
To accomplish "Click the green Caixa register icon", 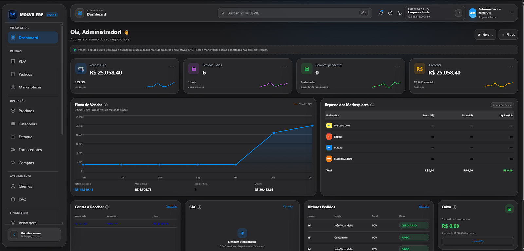I will click(x=509, y=209).
